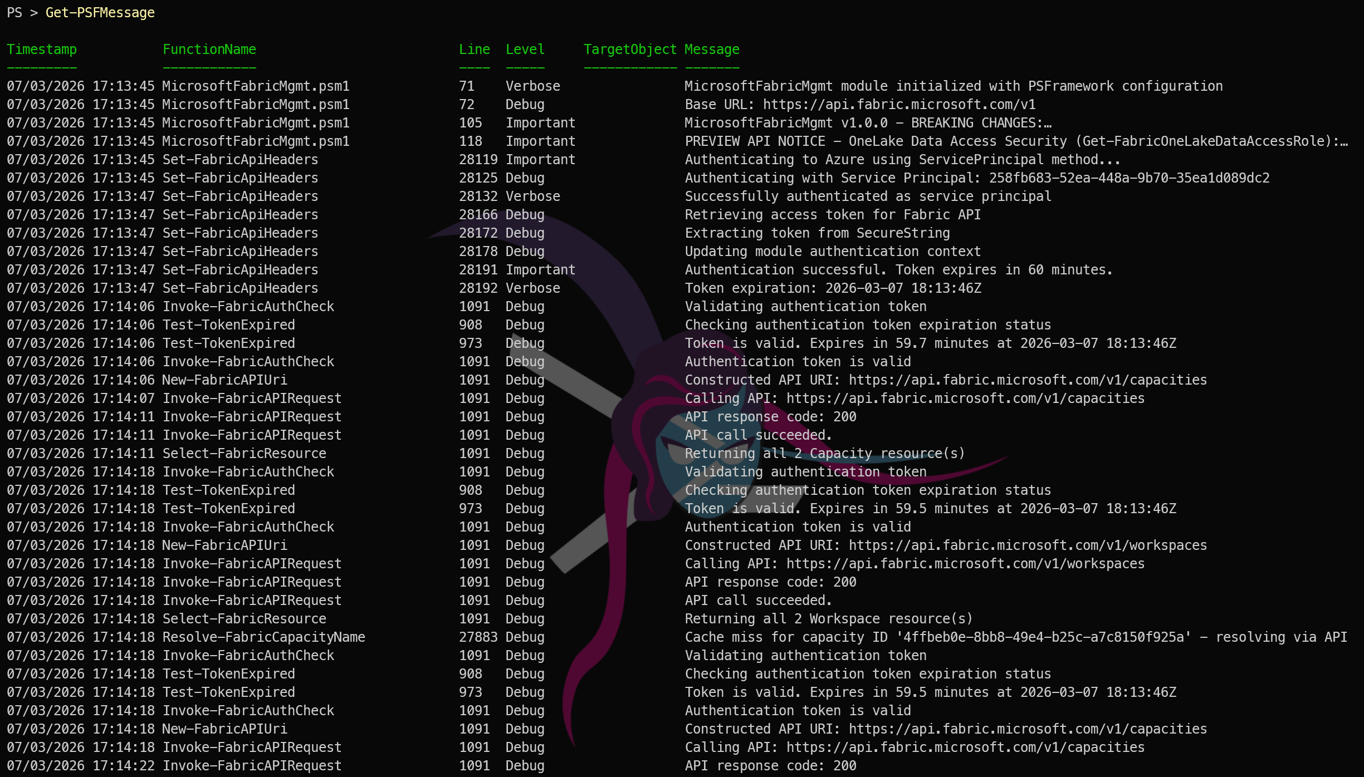Viewport: 1364px width, 777px height.
Task: Click line number 28166 cell
Action: click(478, 214)
